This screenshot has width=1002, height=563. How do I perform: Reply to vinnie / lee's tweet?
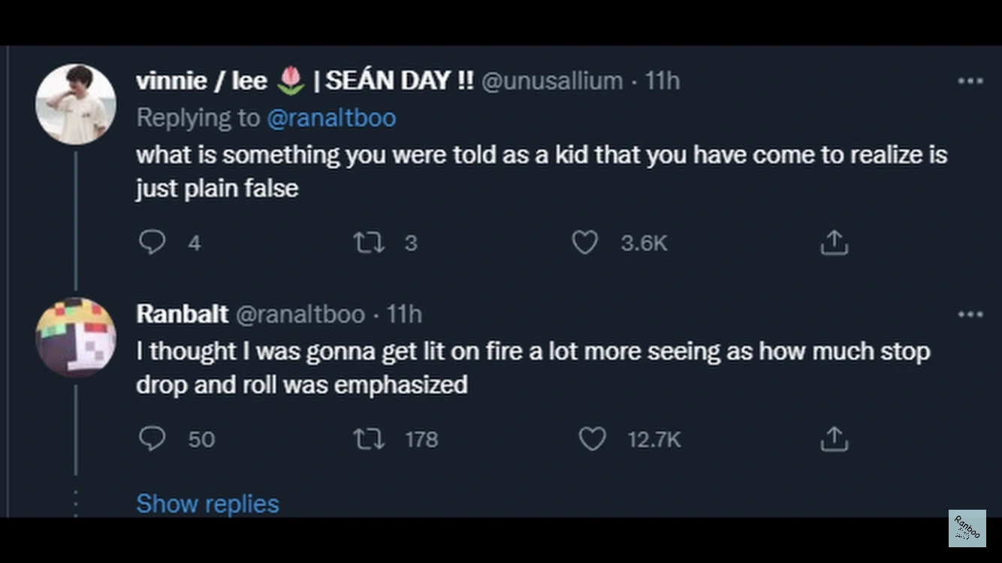pyautogui.click(x=152, y=242)
